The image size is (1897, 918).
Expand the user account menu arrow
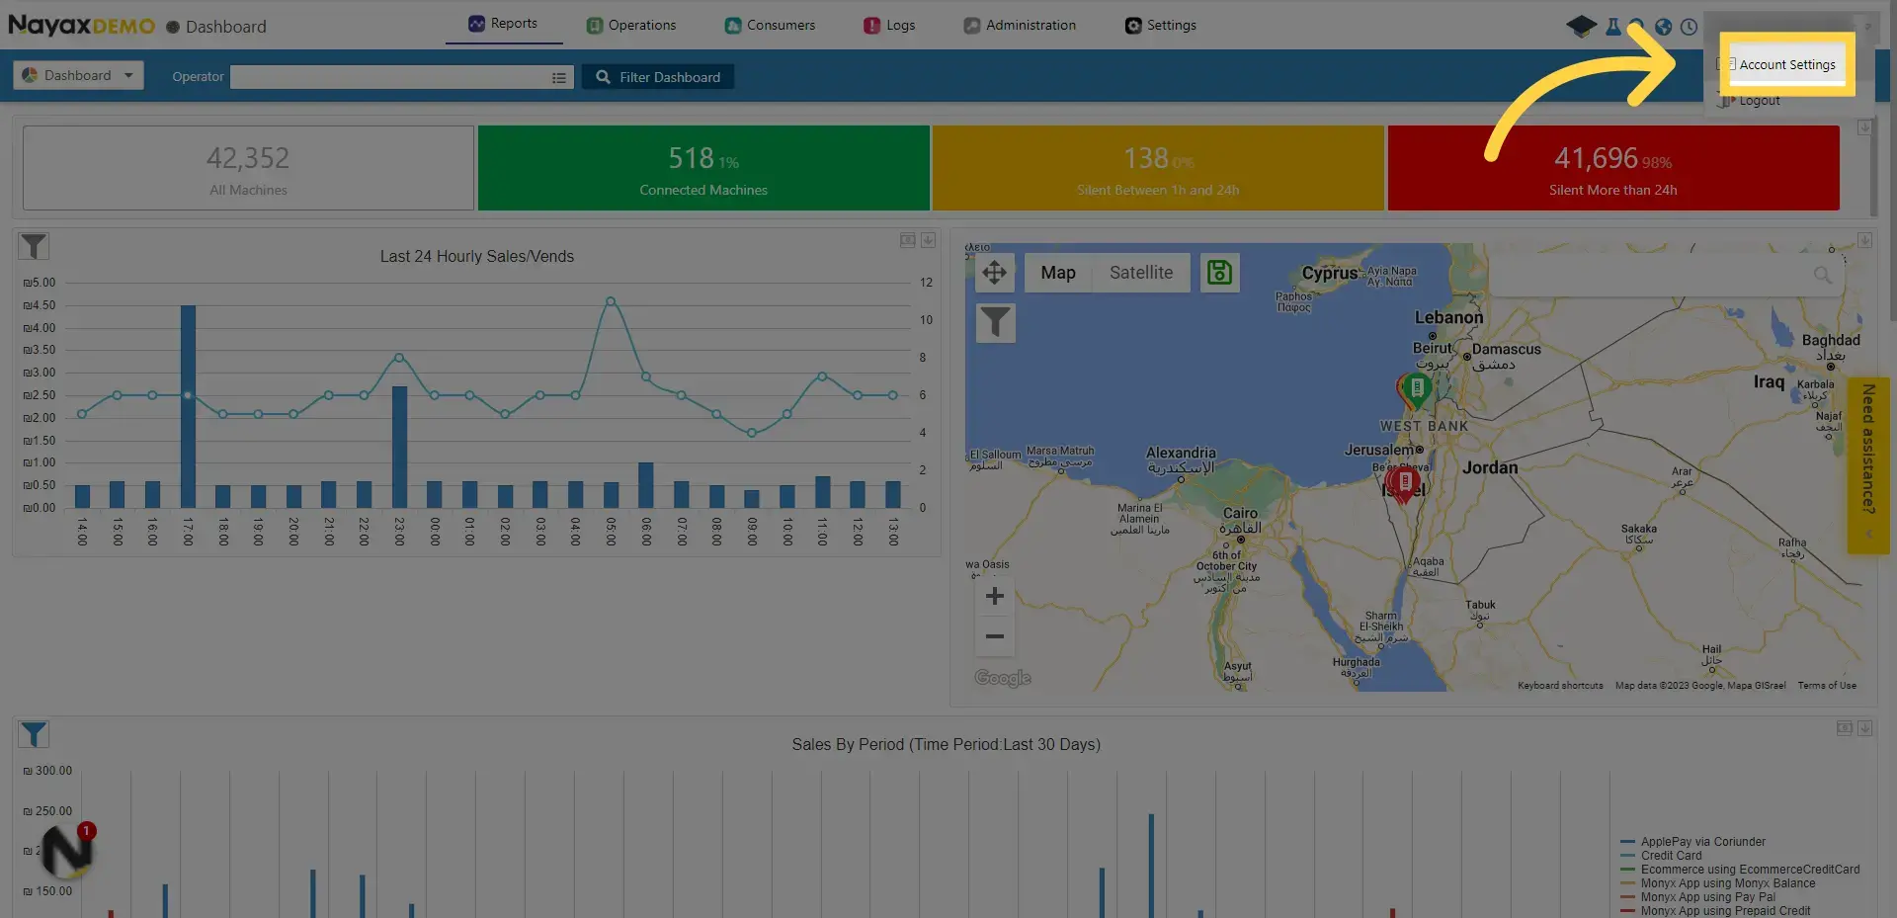[1868, 27]
